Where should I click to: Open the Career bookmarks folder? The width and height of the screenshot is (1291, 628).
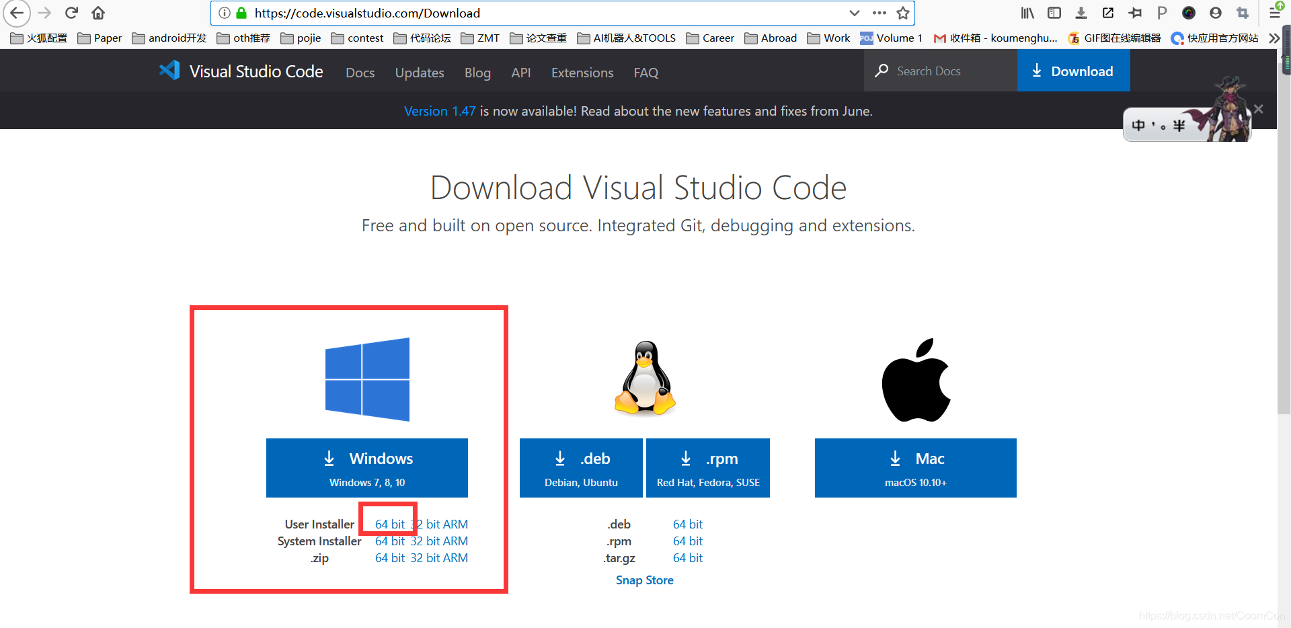[710, 38]
